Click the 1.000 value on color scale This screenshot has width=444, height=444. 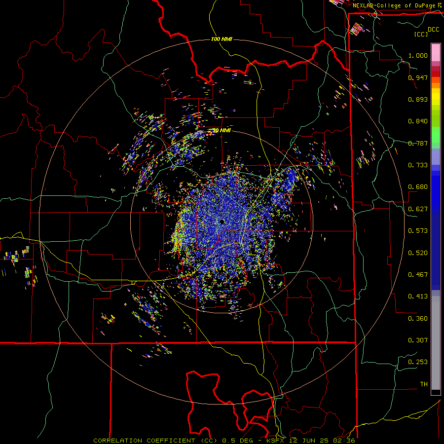pos(418,55)
